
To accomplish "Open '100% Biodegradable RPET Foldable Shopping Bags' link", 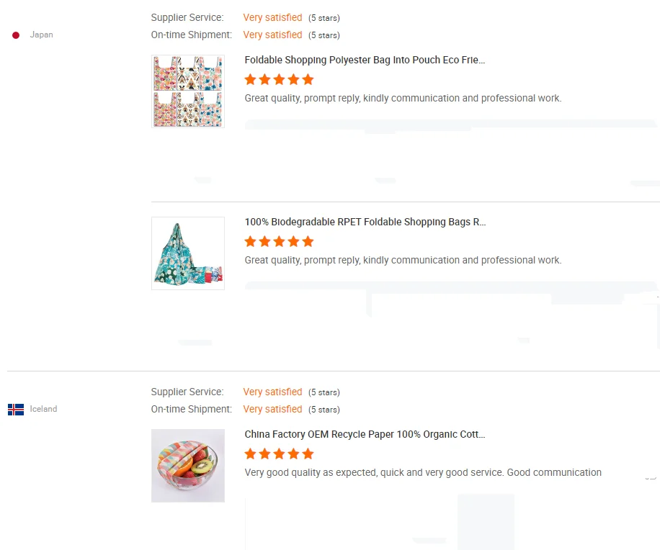I will [x=365, y=222].
